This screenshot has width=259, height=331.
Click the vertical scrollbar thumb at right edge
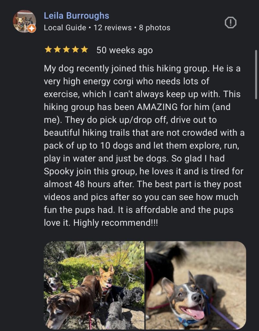[x=256, y=75]
